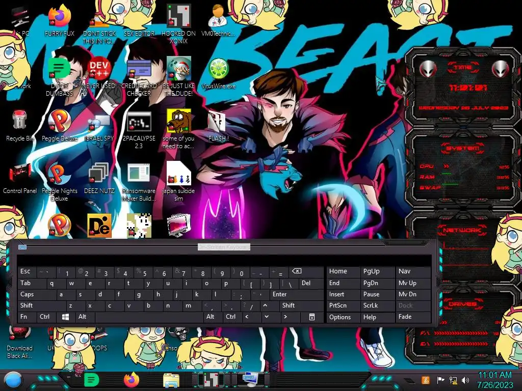Click the Mv Dn key
Viewport: 522px width, 391px height.
pyautogui.click(x=413, y=294)
